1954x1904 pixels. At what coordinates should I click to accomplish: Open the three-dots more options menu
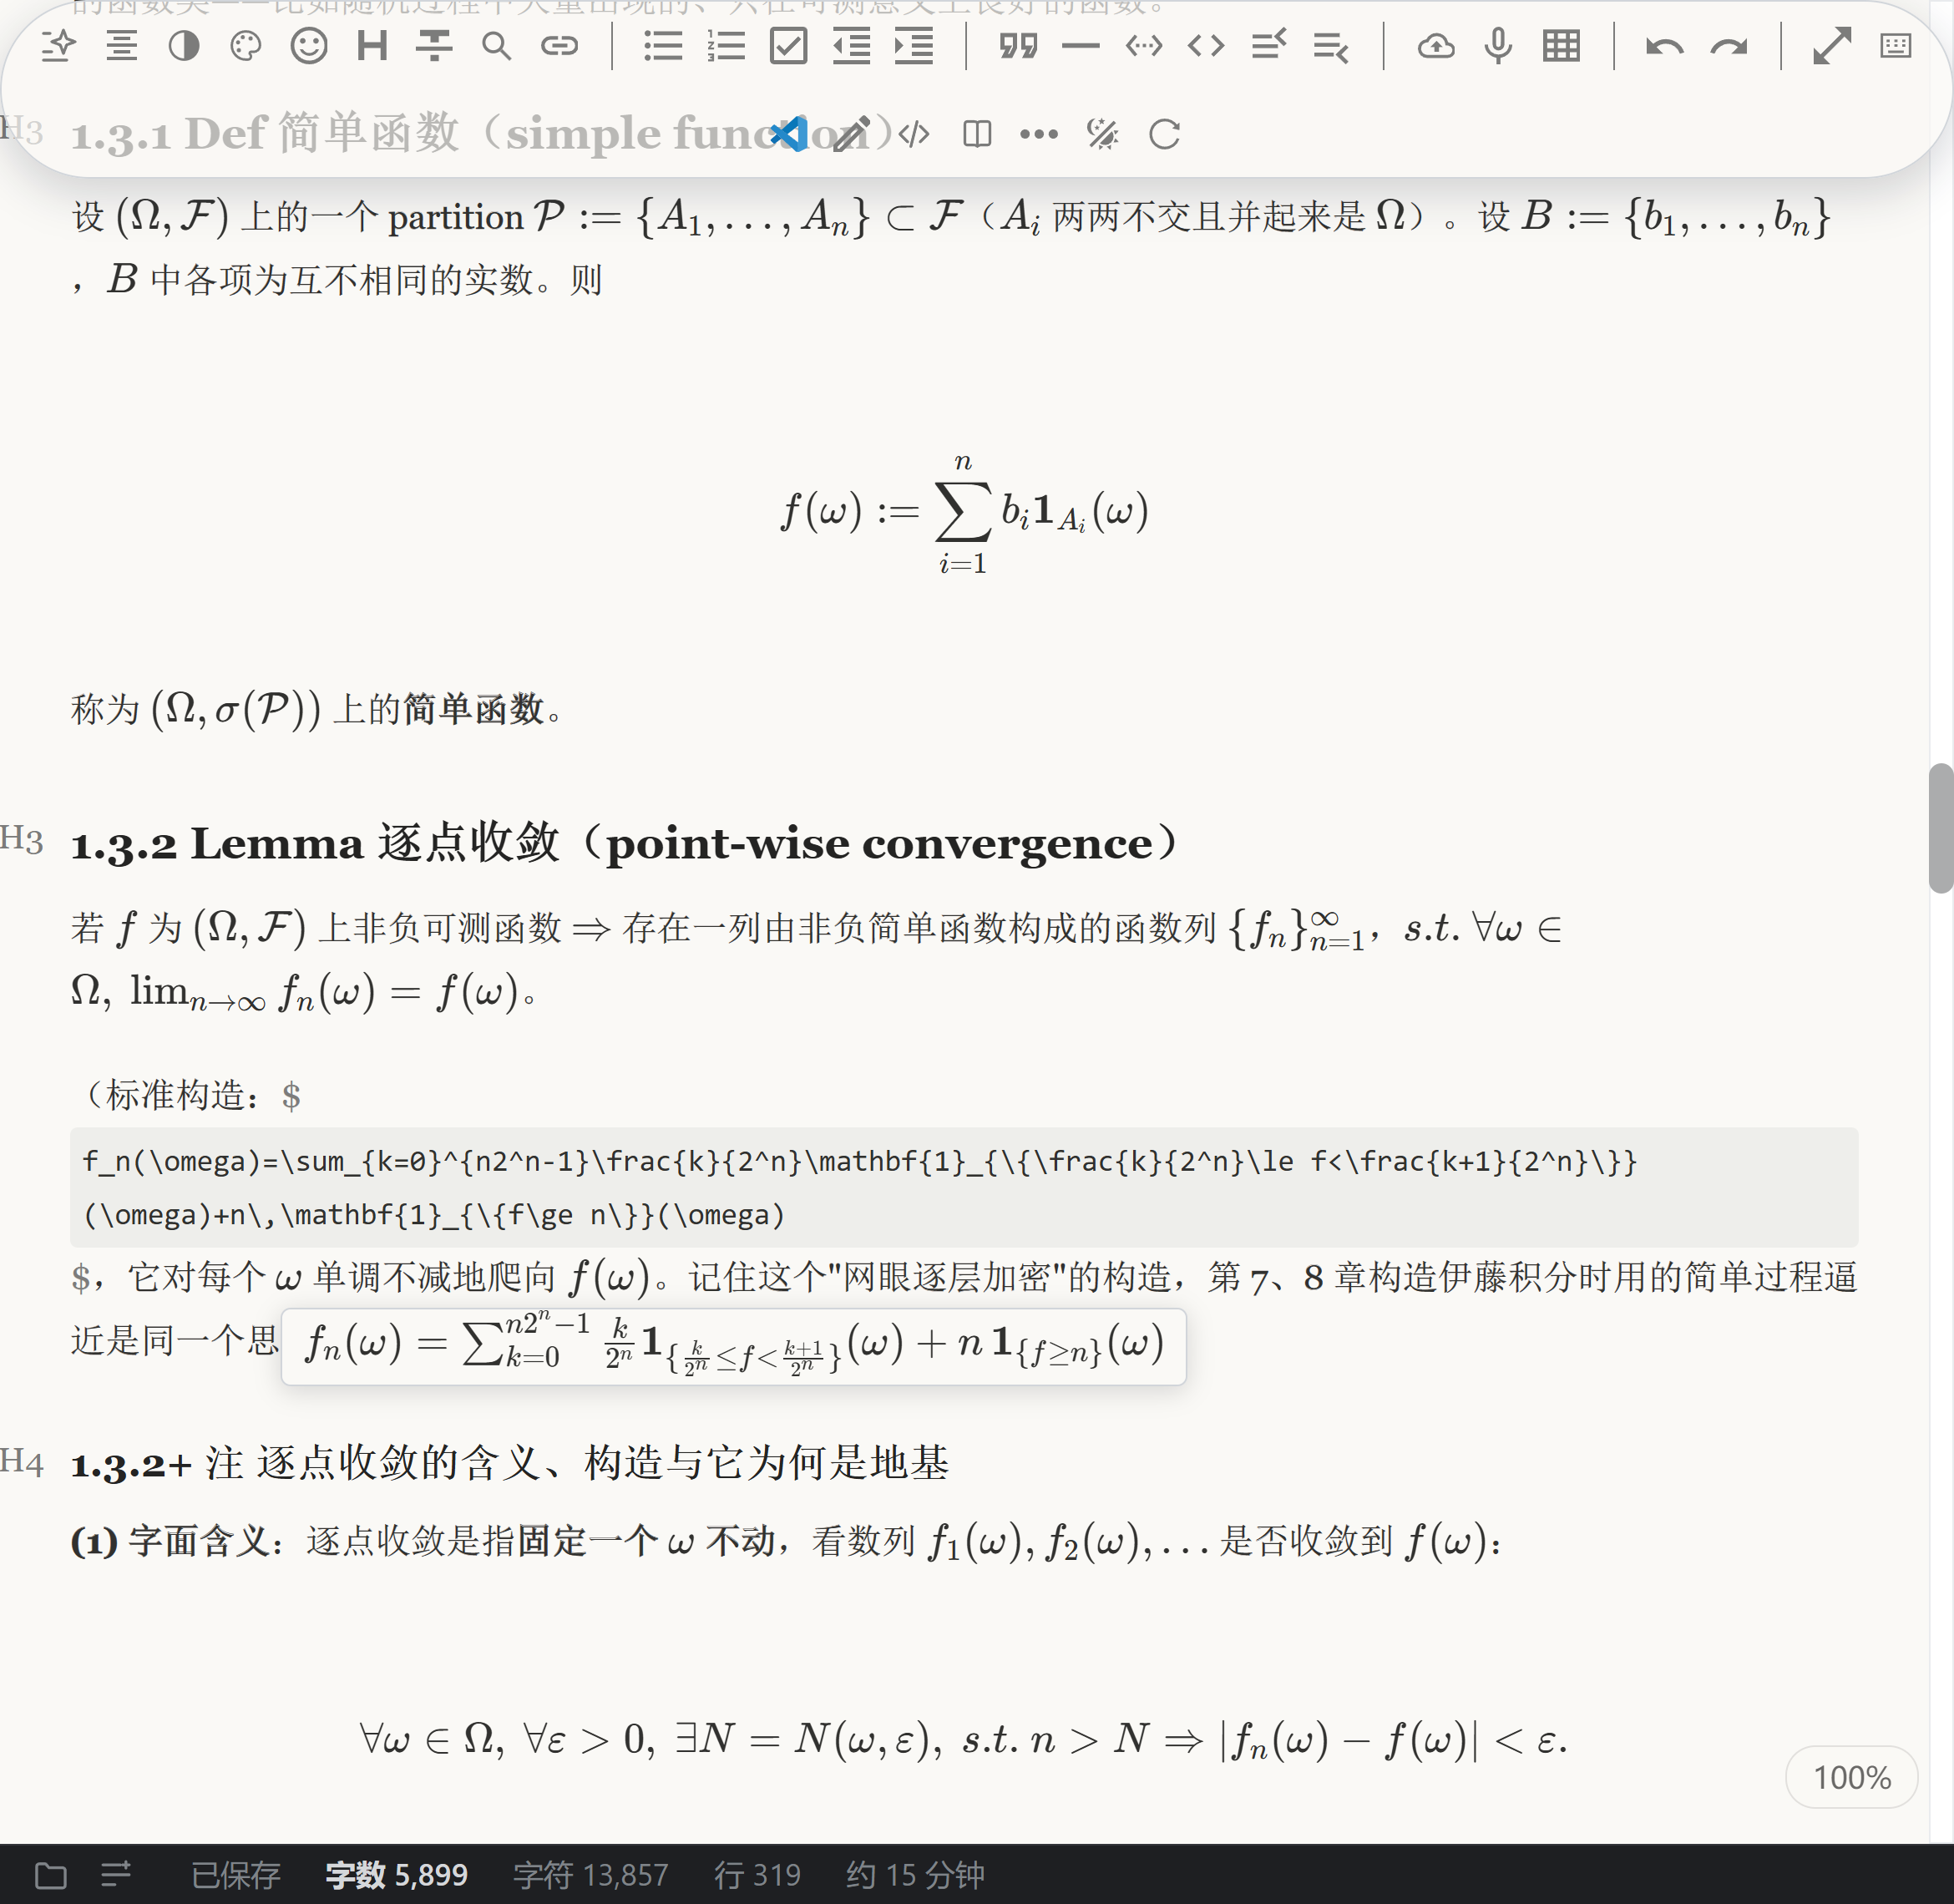click(1039, 133)
